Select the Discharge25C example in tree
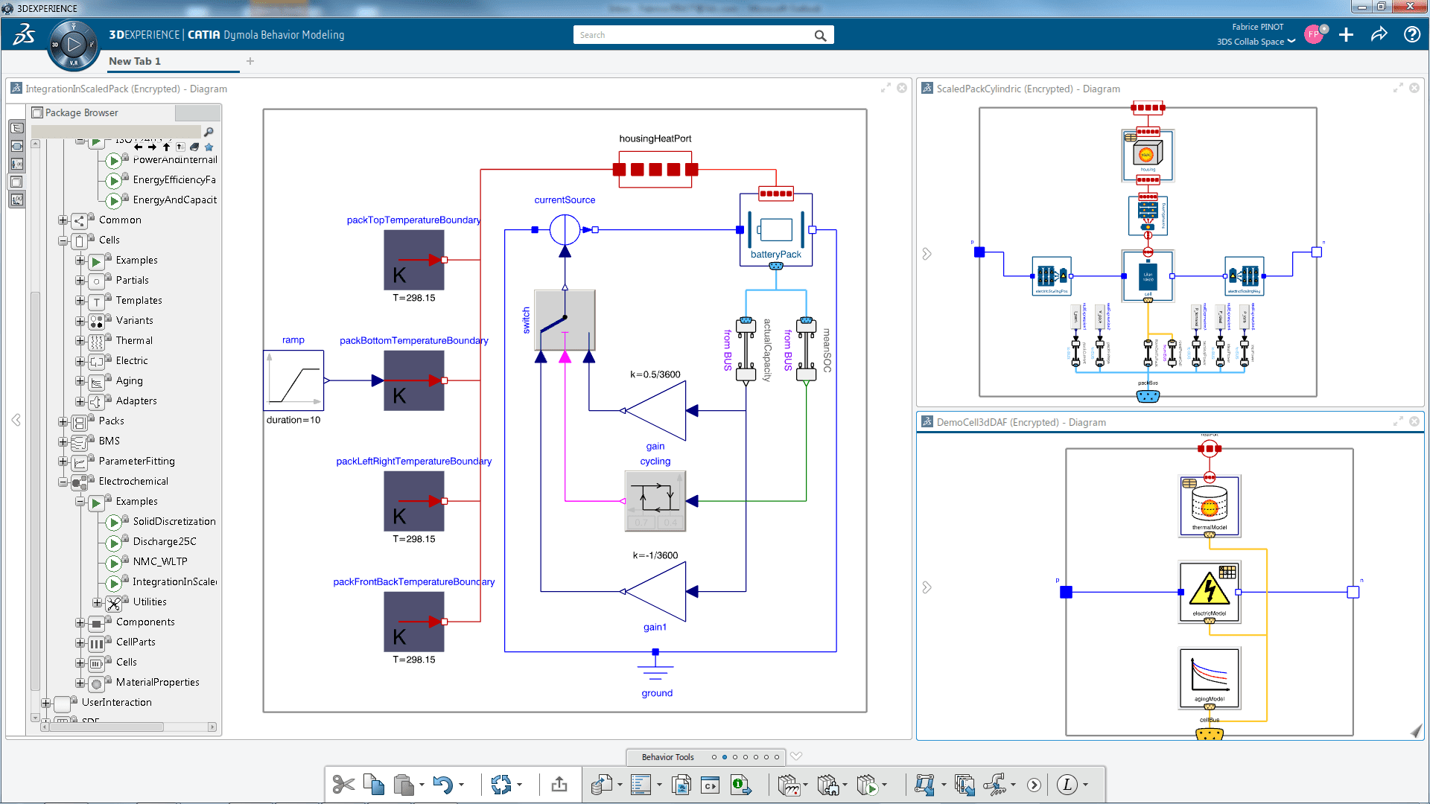Screen dimensions: 1430x804 (165, 541)
